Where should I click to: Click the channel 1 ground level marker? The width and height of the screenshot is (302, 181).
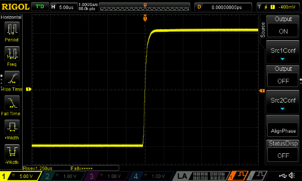coord(29,89)
